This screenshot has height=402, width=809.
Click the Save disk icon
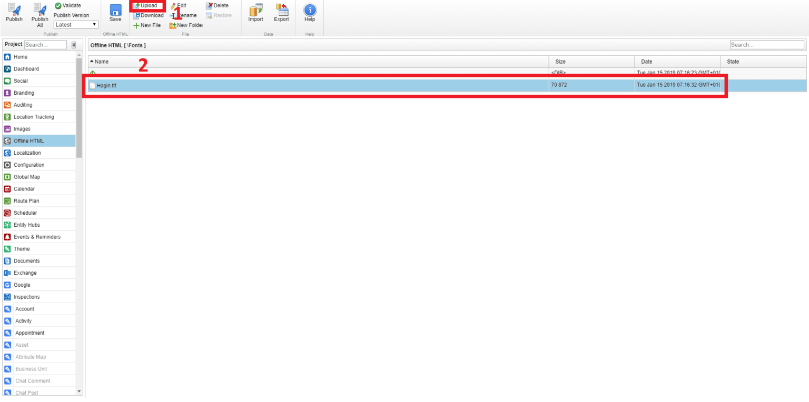coord(115,10)
